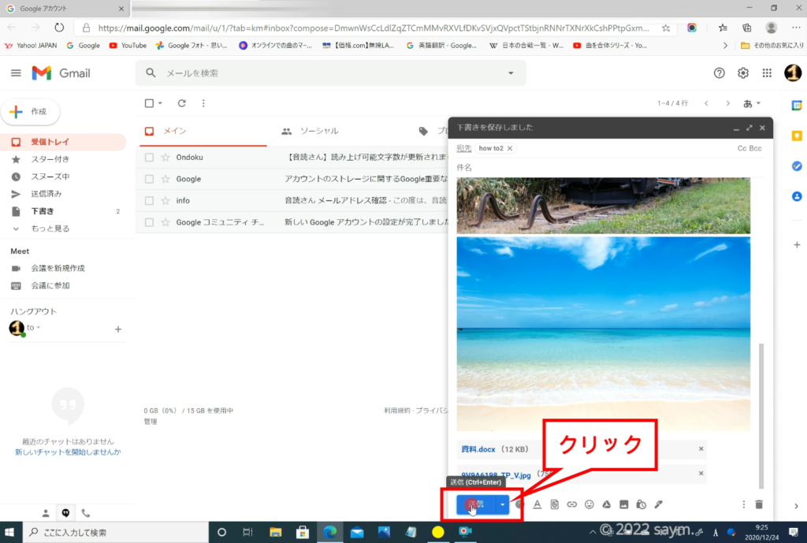Insert a link using the link icon
Screen dimensions: 807x543
pos(572,504)
